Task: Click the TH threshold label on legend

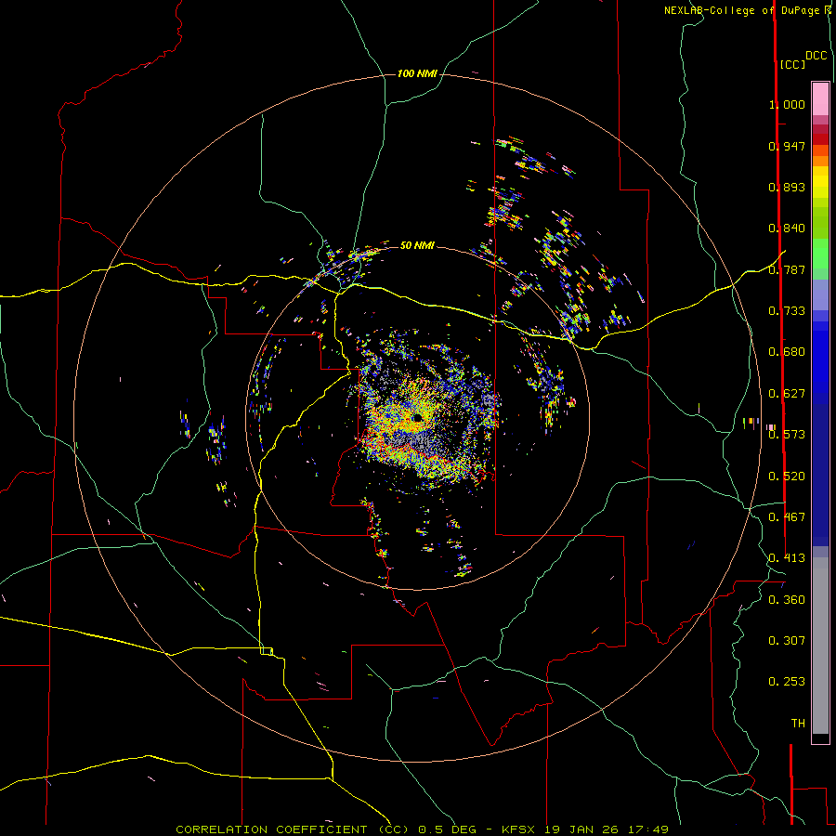Action: (x=798, y=724)
